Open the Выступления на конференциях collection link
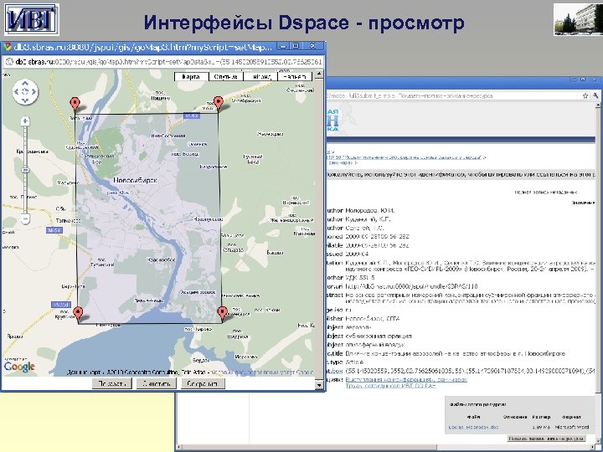Image resolution: width=603 pixels, height=452 pixels. [406, 379]
